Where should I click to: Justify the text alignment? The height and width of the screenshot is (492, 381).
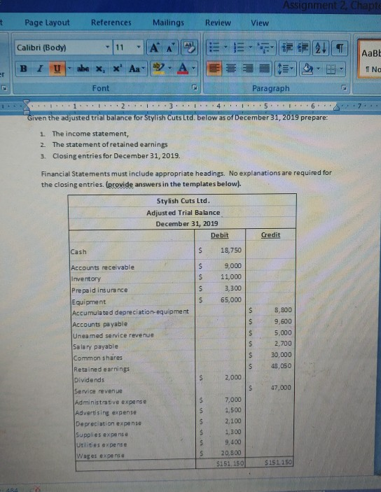pyautogui.click(x=264, y=69)
